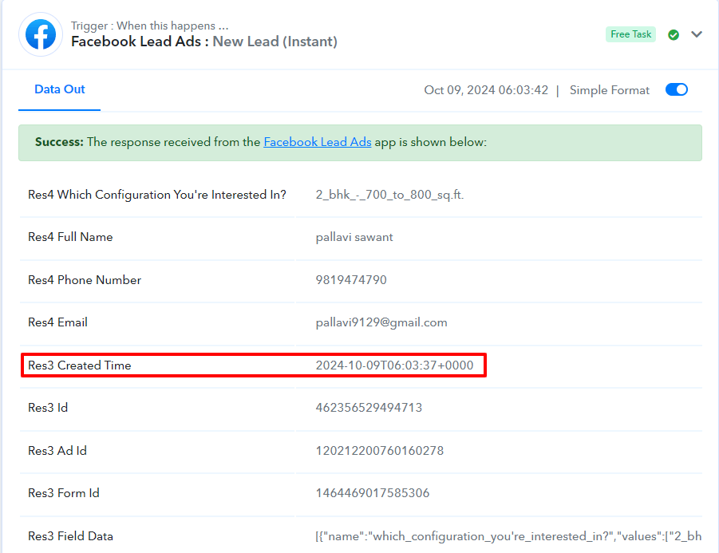Click the Simple Format label text
719x553 pixels.
pyautogui.click(x=610, y=90)
